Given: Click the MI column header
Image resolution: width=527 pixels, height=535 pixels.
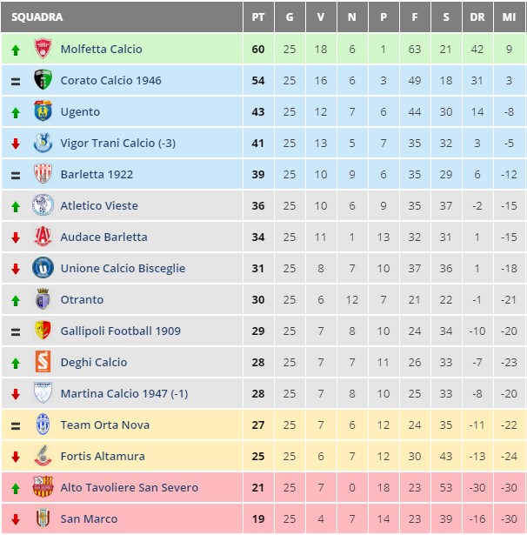Looking at the screenshot, I should point(509,17).
